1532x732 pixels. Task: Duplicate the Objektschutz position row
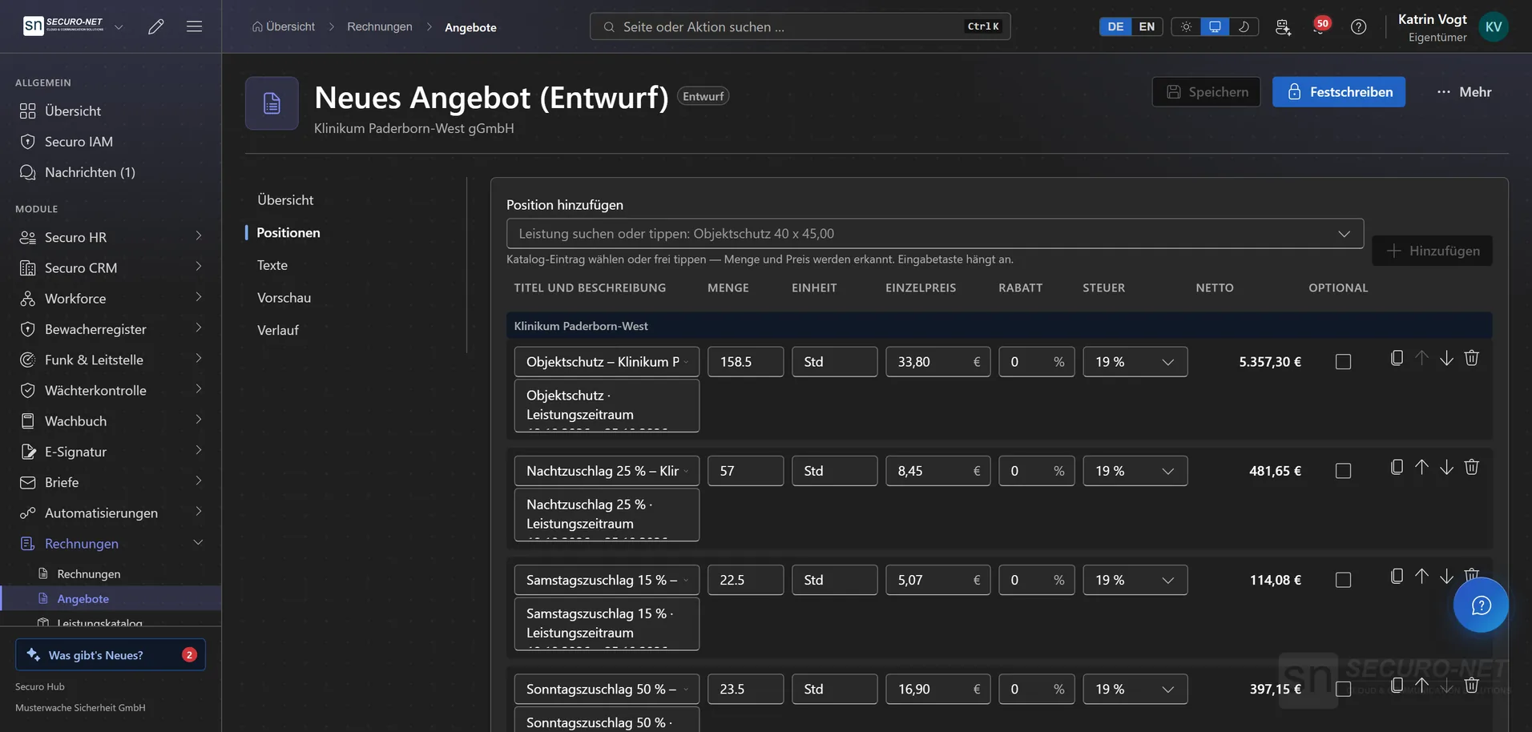(1397, 358)
